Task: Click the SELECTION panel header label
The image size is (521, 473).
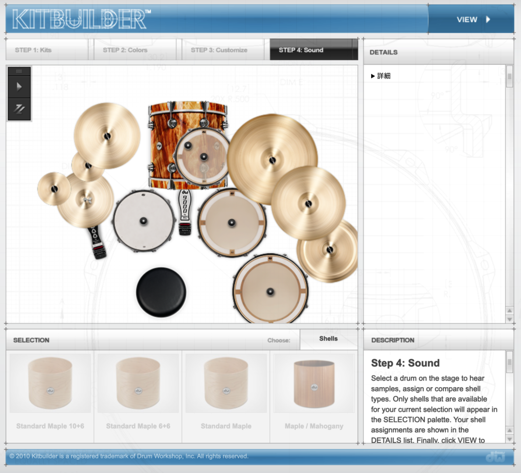Action: tap(31, 340)
